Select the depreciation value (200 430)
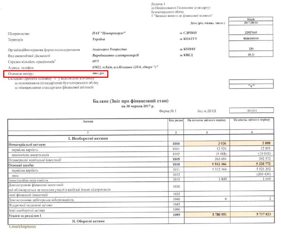Screen dimensions: 281x235 click(x=253, y=175)
